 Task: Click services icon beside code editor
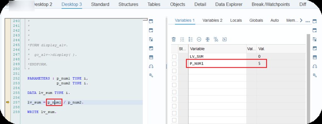pyautogui.click(x=151, y=66)
